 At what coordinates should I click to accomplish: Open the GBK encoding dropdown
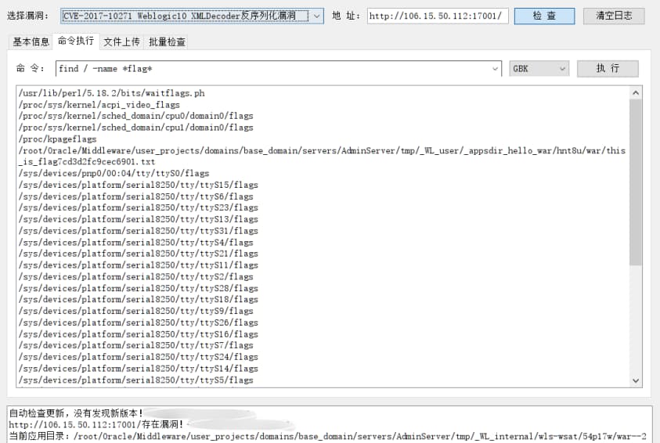click(x=539, y=69)
